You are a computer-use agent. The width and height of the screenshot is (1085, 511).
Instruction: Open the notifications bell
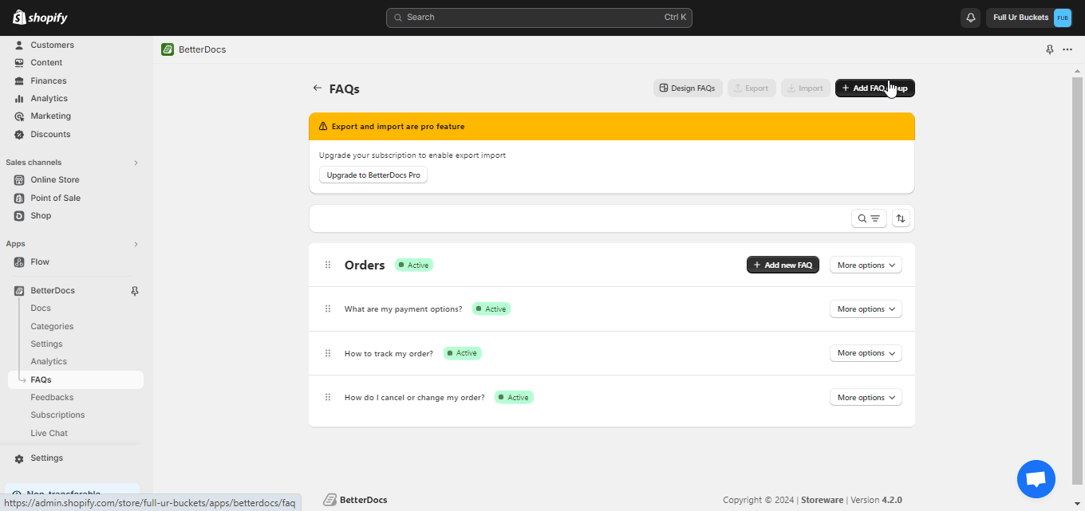pos(970,17)
